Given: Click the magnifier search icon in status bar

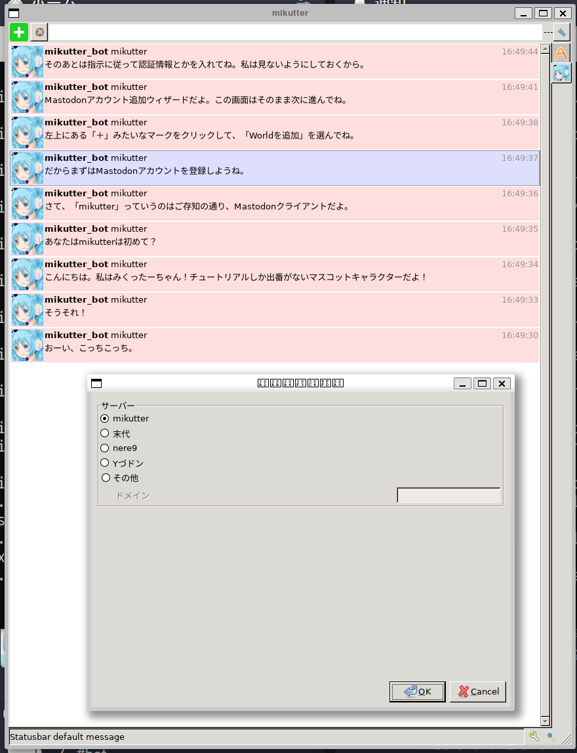Looking at the screenshot, I should [x=551, y=737].
